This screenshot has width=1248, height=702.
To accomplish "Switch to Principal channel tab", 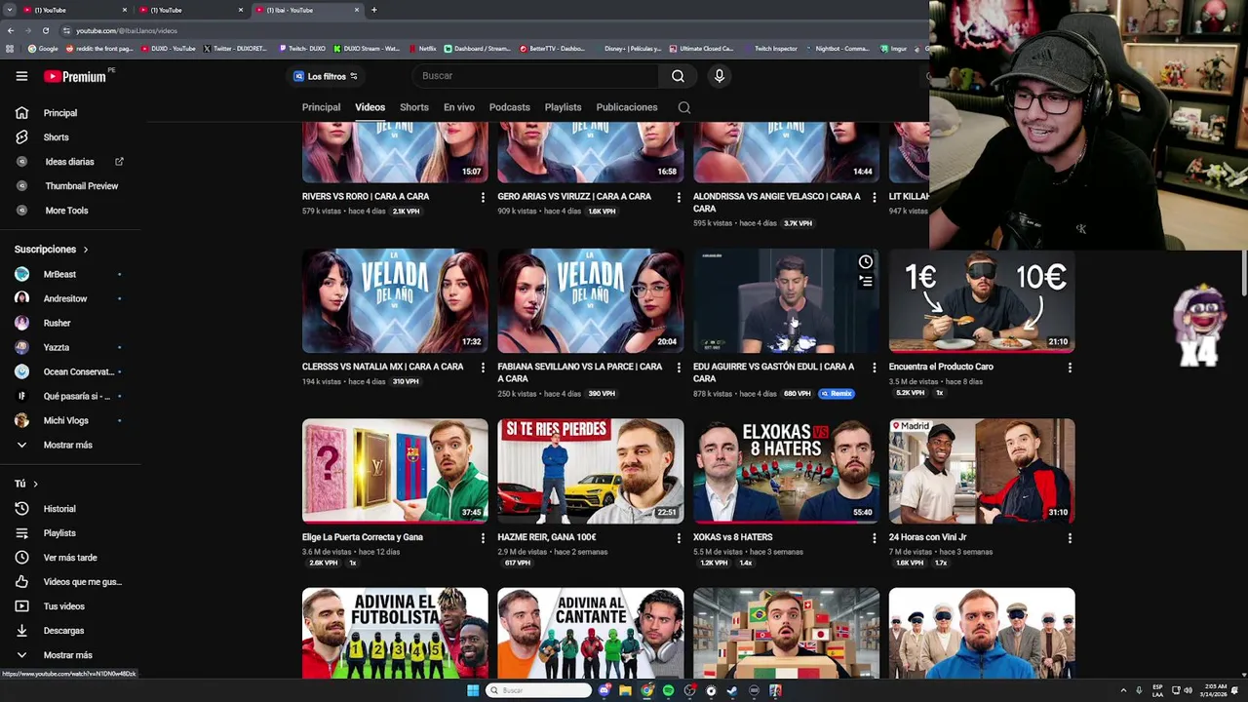I will (x=321, y=107).
